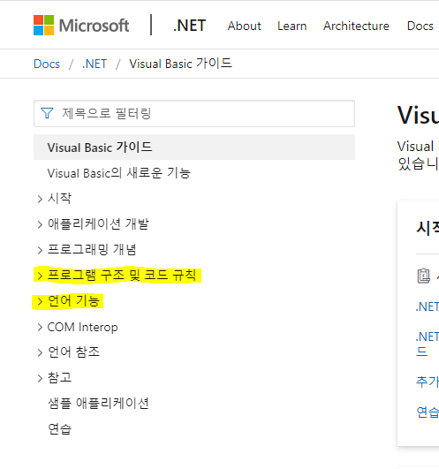439x469 pixels.
Task: Open the 연습 link in the card
Action: [x=428, y=412]
